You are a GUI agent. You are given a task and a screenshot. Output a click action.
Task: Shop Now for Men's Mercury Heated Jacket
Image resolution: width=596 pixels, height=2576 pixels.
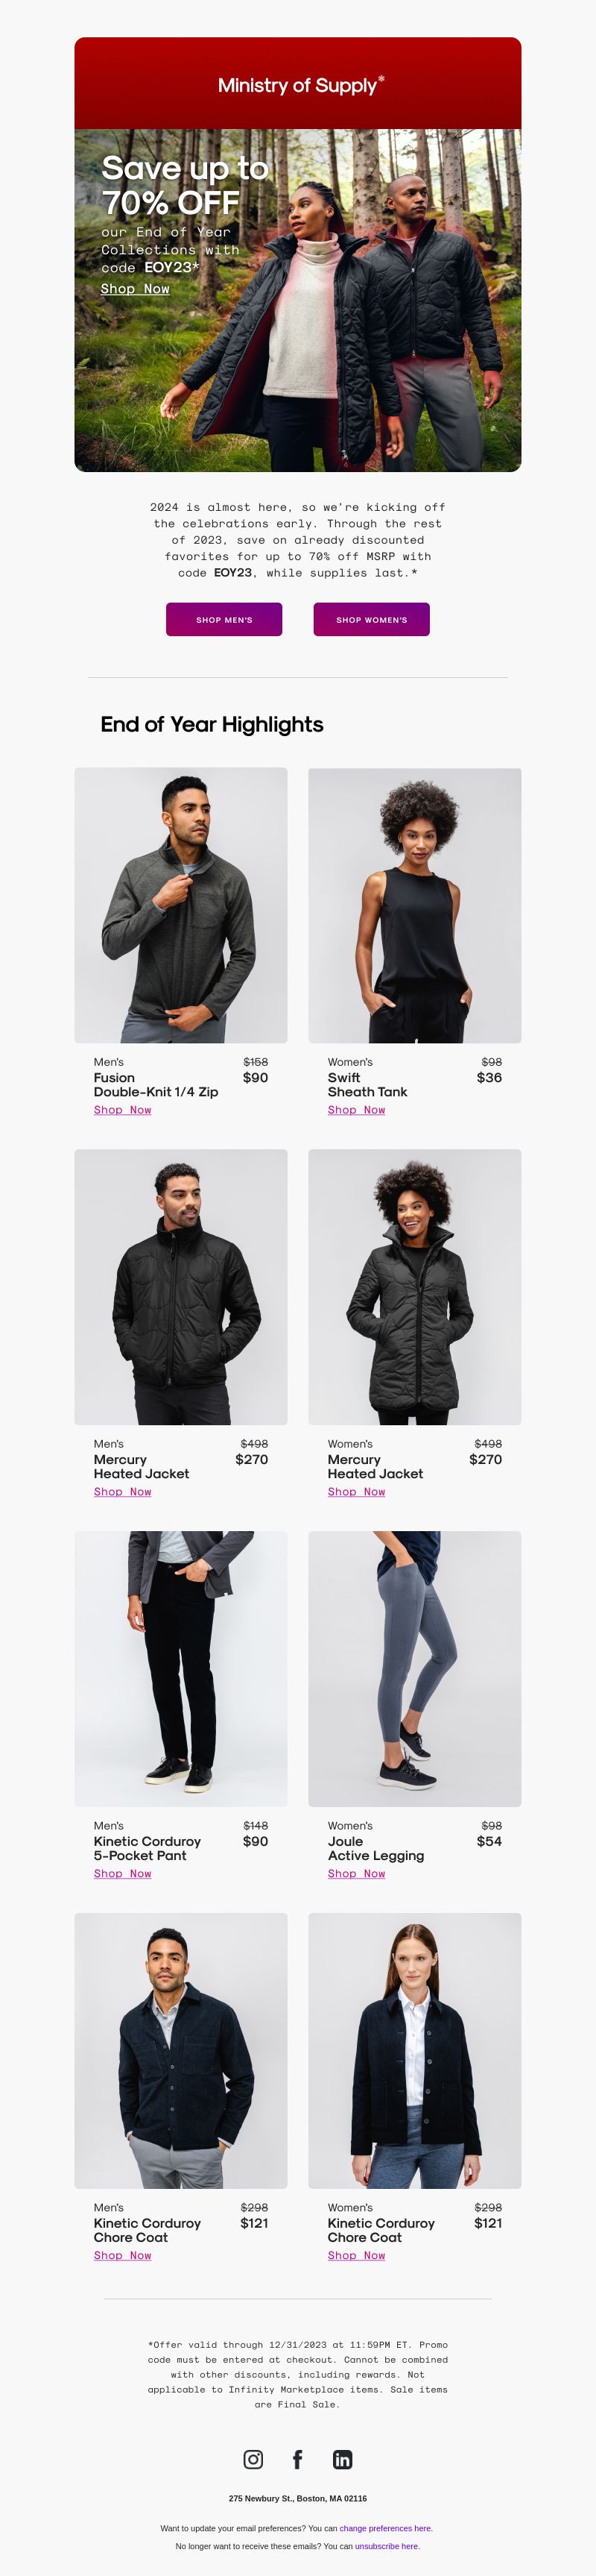[x=123, y=1492]
